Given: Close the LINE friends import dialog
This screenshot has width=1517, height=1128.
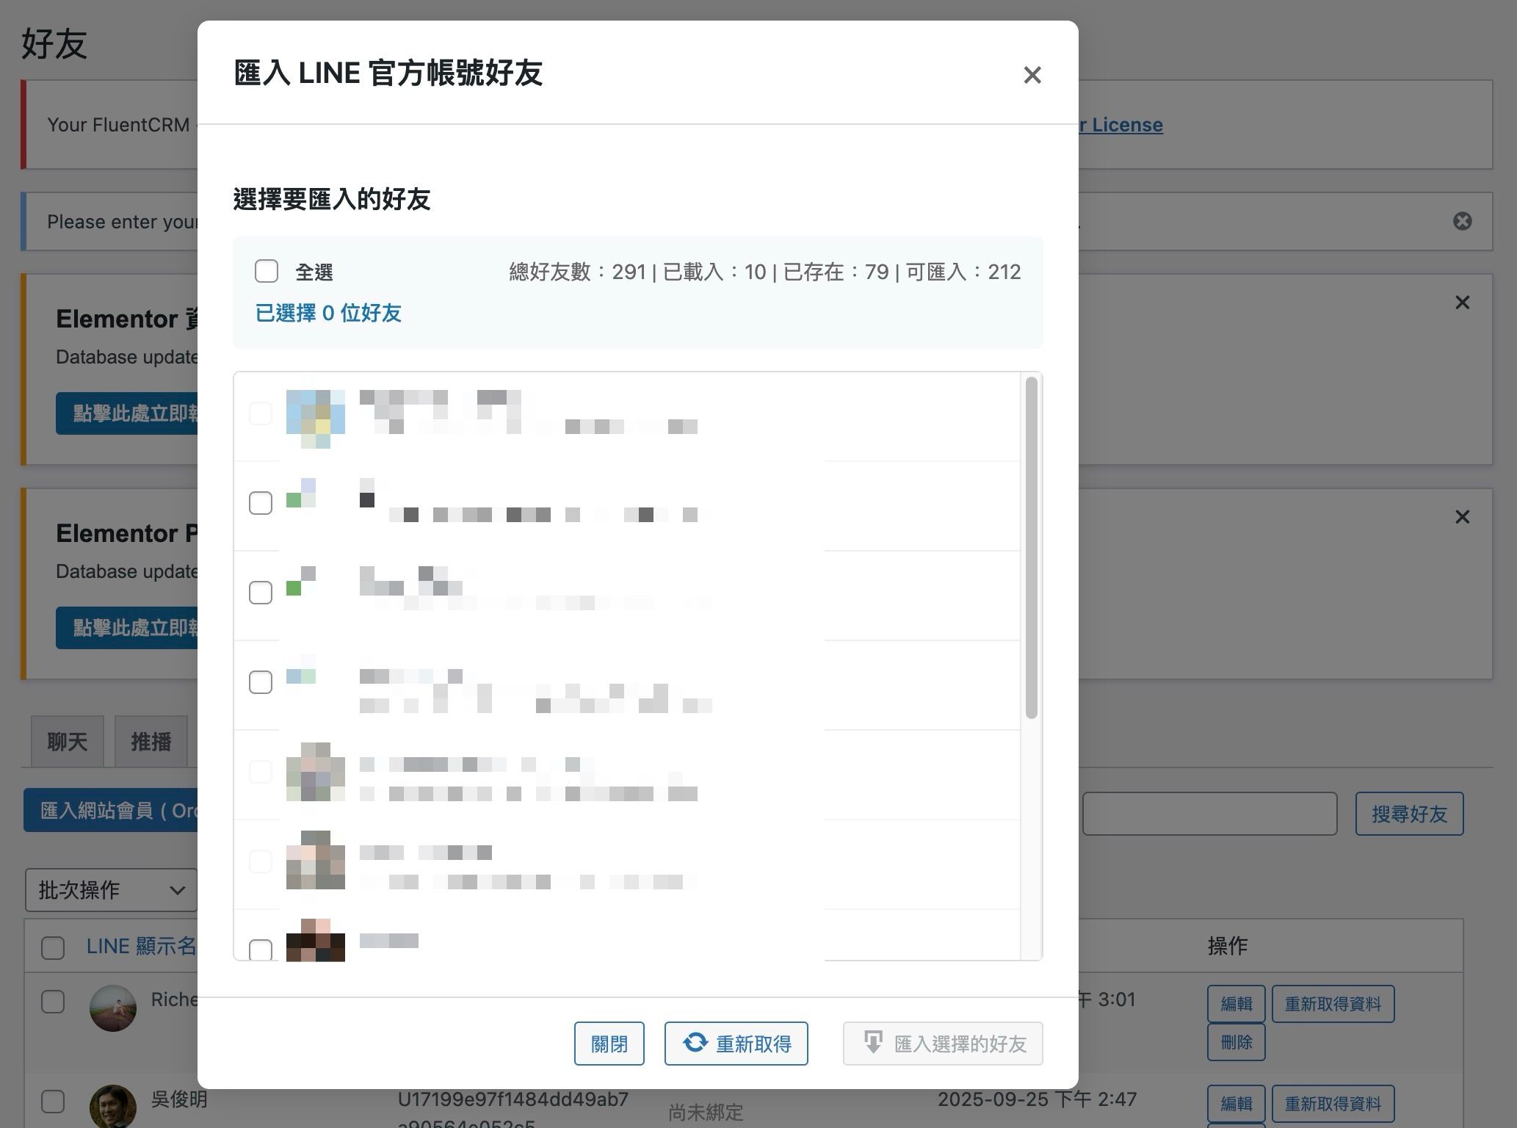Looking at the screenshot, I should (x=1032, y=75).
